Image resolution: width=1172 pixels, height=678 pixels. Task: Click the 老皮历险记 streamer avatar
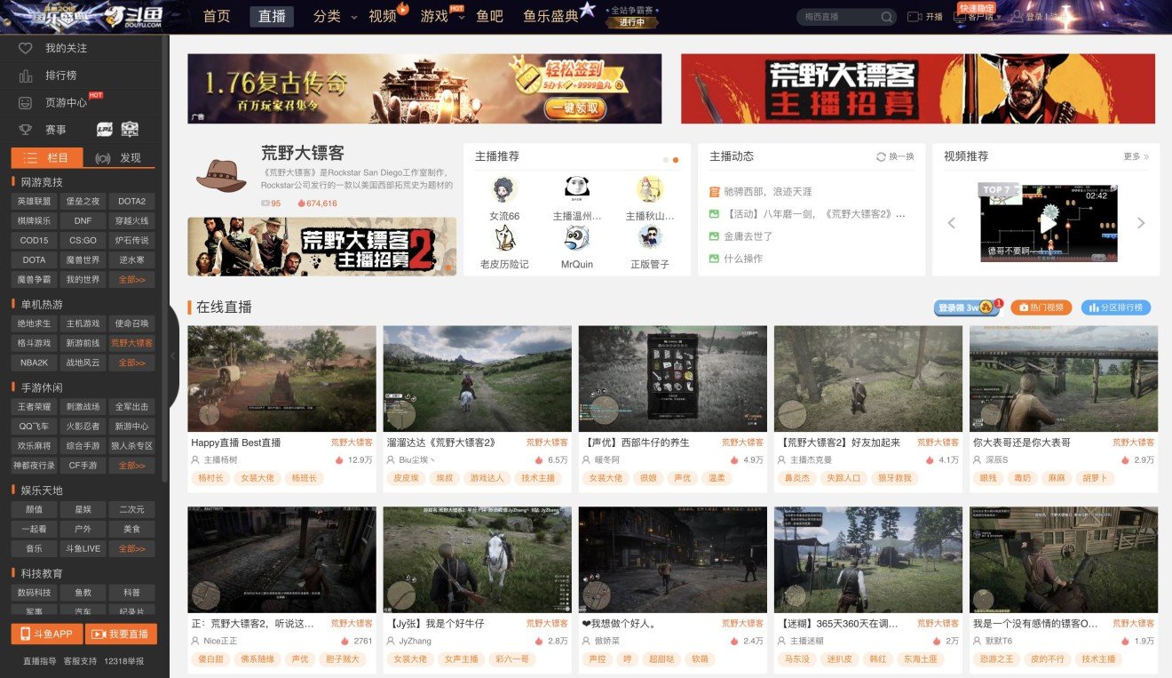pos(504,237)
